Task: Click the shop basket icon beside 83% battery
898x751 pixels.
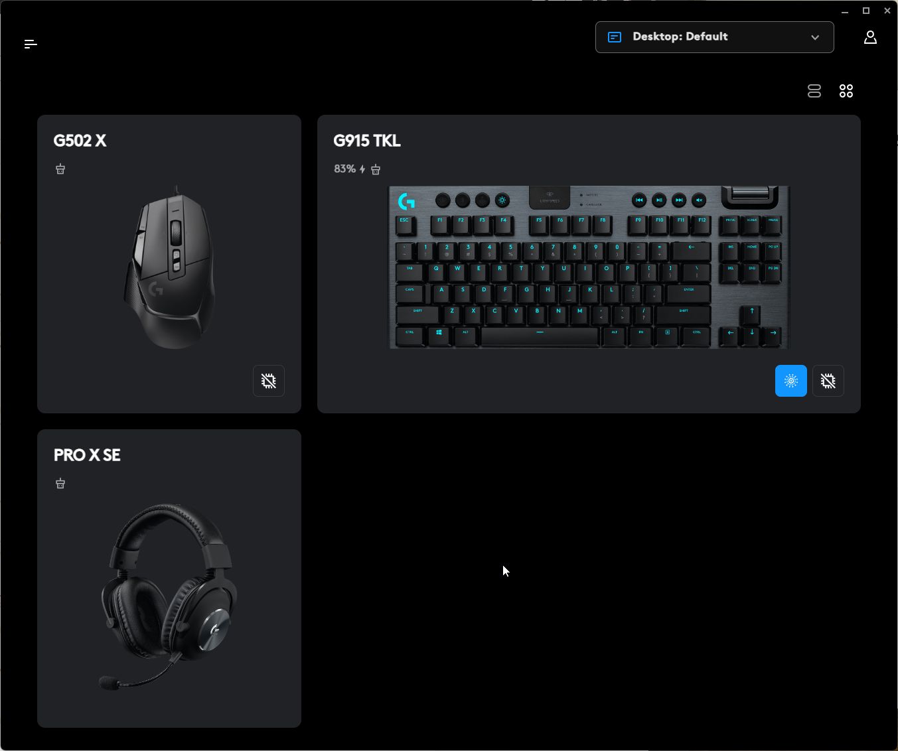Action: (x=376, y=169)
